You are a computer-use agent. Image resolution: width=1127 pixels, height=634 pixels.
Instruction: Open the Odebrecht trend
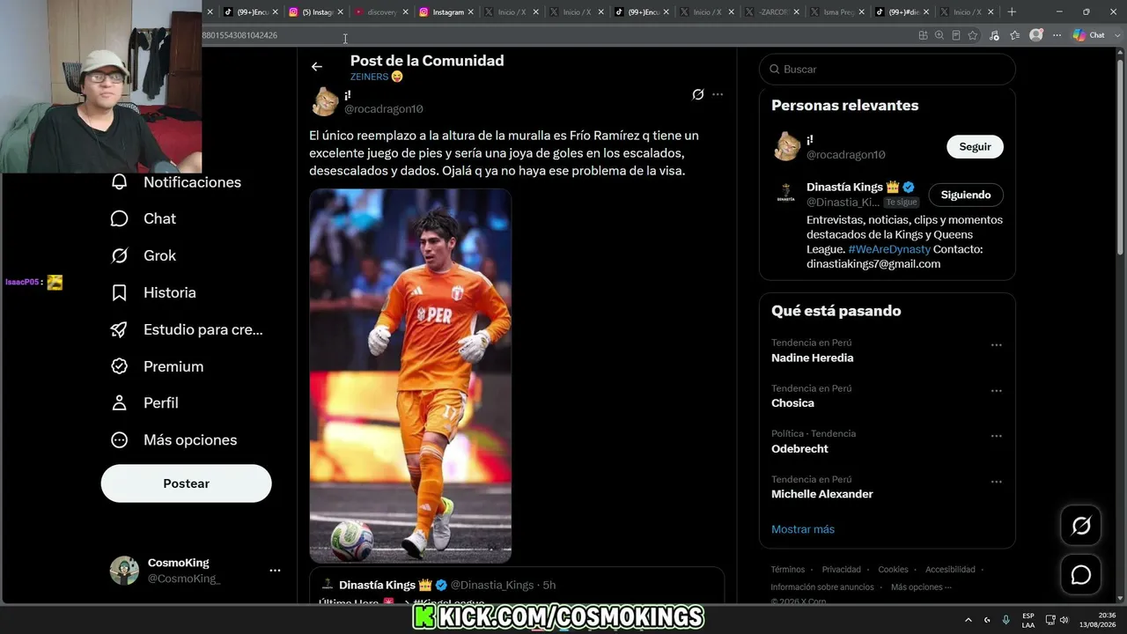pos(799,449)
